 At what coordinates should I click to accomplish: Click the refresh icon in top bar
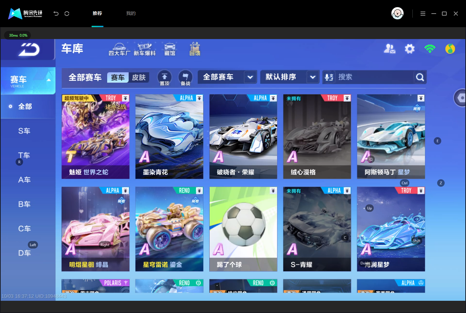click(67, 14)
